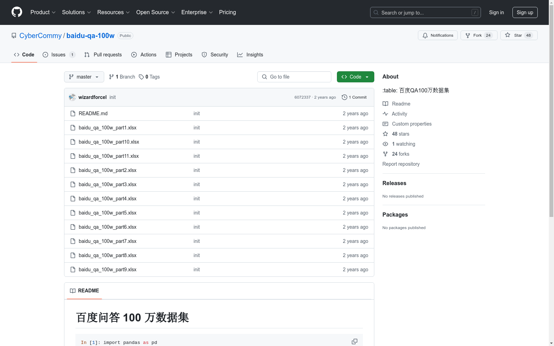The height and width of the screenshot is (346, 554).
Task: Click the file icon for README.md
Action: [73, 113]
